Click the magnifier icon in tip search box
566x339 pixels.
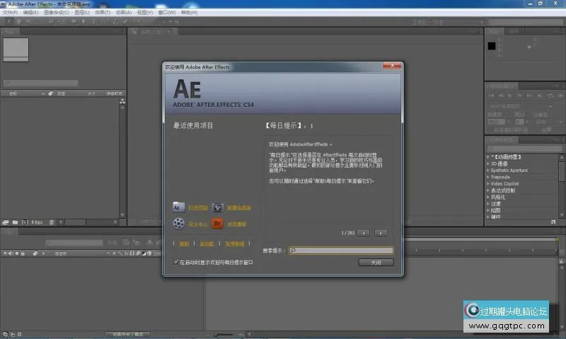pos(293,251)
